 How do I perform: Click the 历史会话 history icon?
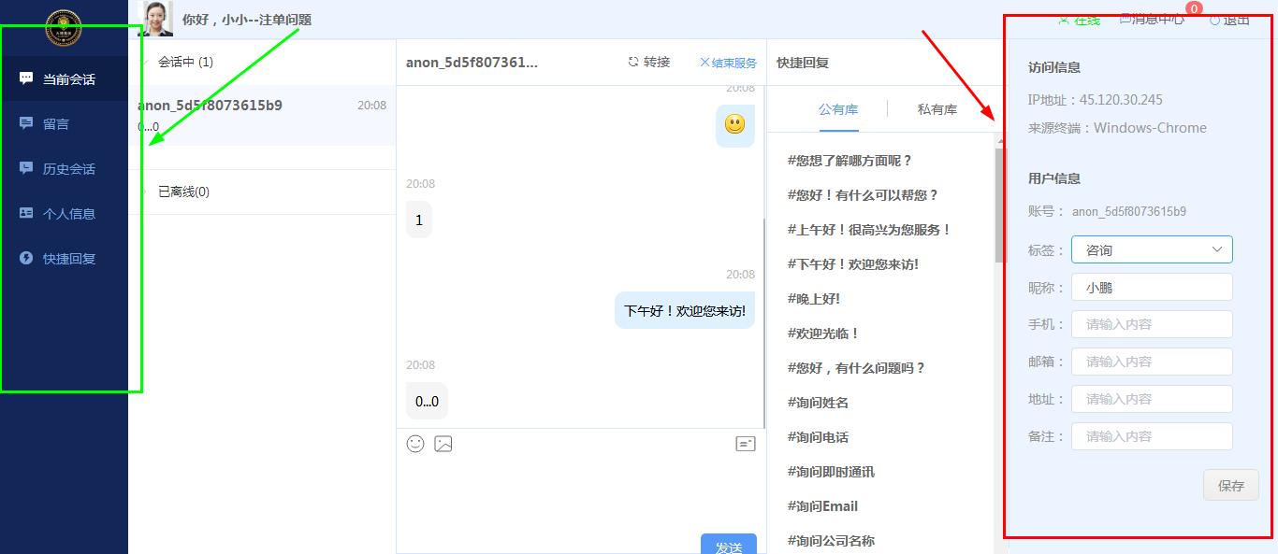tap(26, 168)
